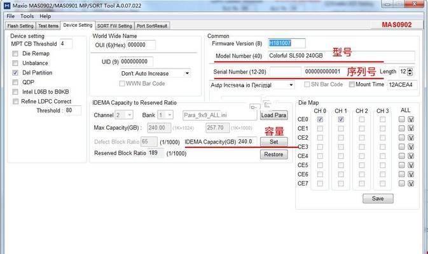Click the Serial Number prefix field
This screenshot has width=428, height=254.
(286, 72)
